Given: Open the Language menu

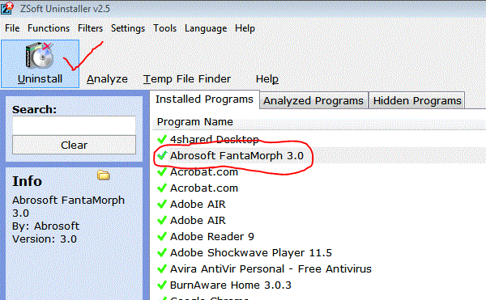Looking at the screenshot, I should [206, 28].
